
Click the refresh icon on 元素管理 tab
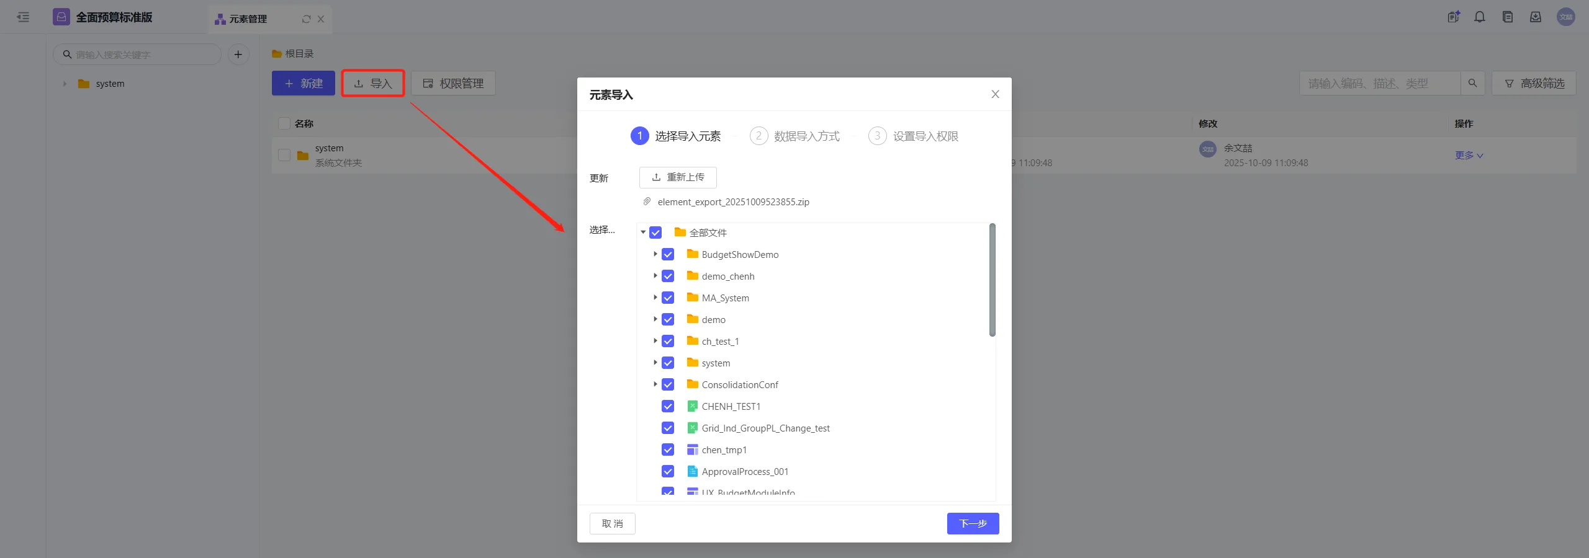[306, 19]
